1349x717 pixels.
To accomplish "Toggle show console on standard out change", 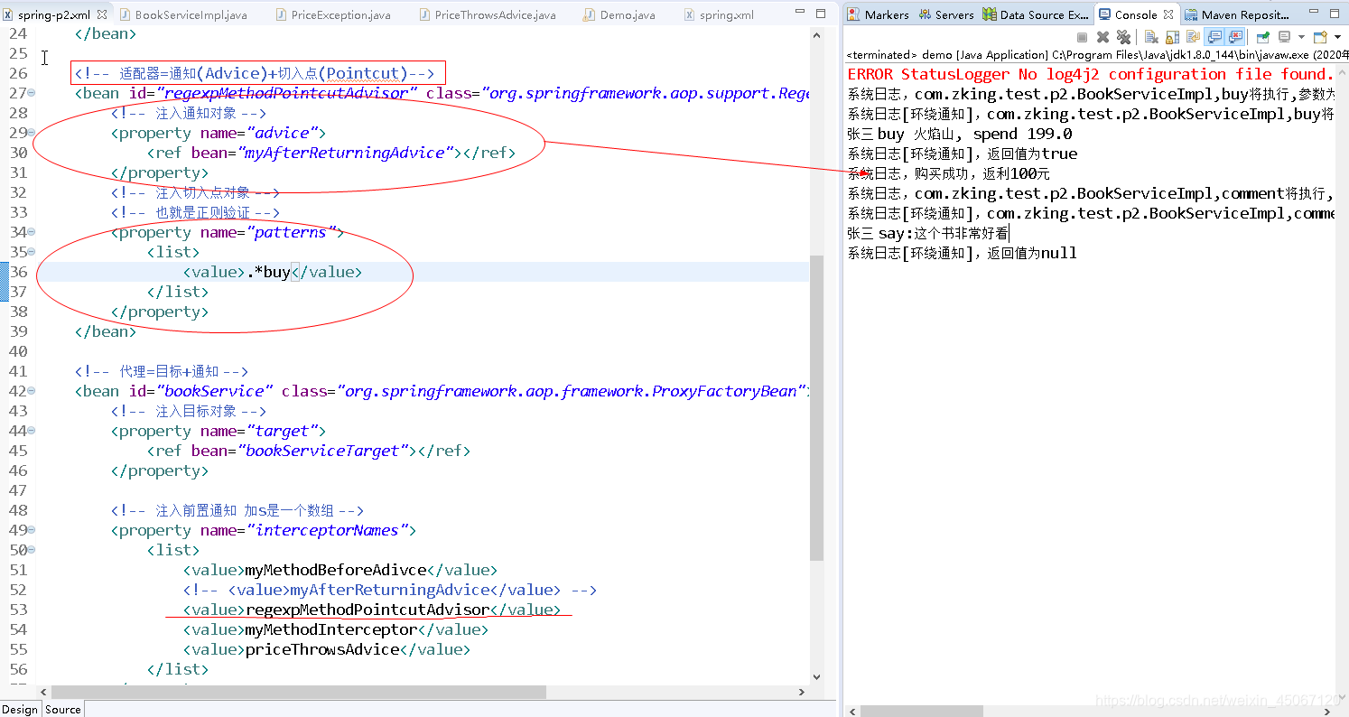I will pyautogui.click(x=1214, y=37).
